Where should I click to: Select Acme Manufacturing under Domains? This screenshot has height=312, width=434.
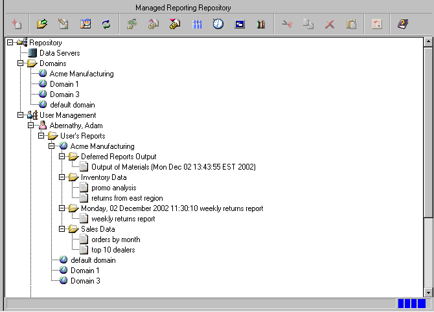pyautogui.click(x=82, y=74)
